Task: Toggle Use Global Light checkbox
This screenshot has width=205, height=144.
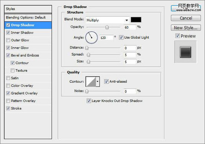Action: (121, 37)
